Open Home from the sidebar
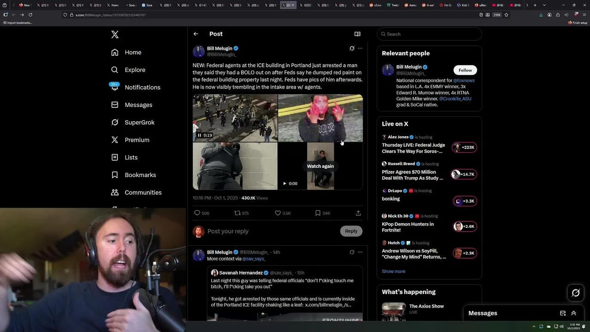Screen dimensions: 590x332 [126, 52]
